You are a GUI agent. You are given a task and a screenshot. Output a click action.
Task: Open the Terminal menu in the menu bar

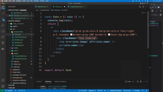(x=36, y=1)
